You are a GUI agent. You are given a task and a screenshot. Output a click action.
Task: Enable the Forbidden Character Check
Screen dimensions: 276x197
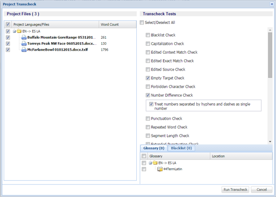coord(148,86)
